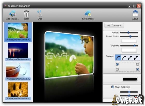Click the Add Comment button
The height and width of the screenshot is (106, 145).
[x=114, y=25]
